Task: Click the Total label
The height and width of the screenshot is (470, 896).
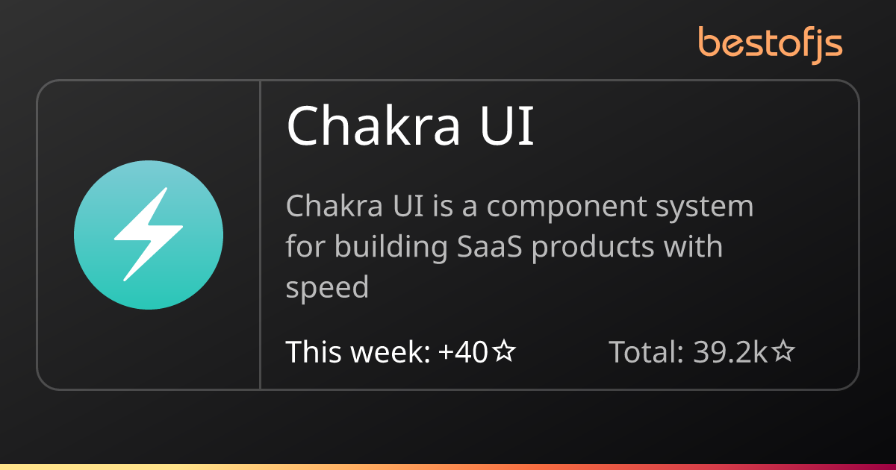Action: tap(647, 351)
